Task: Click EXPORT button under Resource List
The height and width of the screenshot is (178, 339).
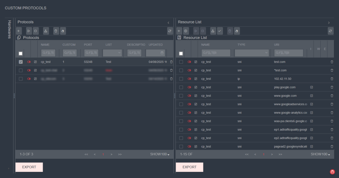Action: click(190, 167)
